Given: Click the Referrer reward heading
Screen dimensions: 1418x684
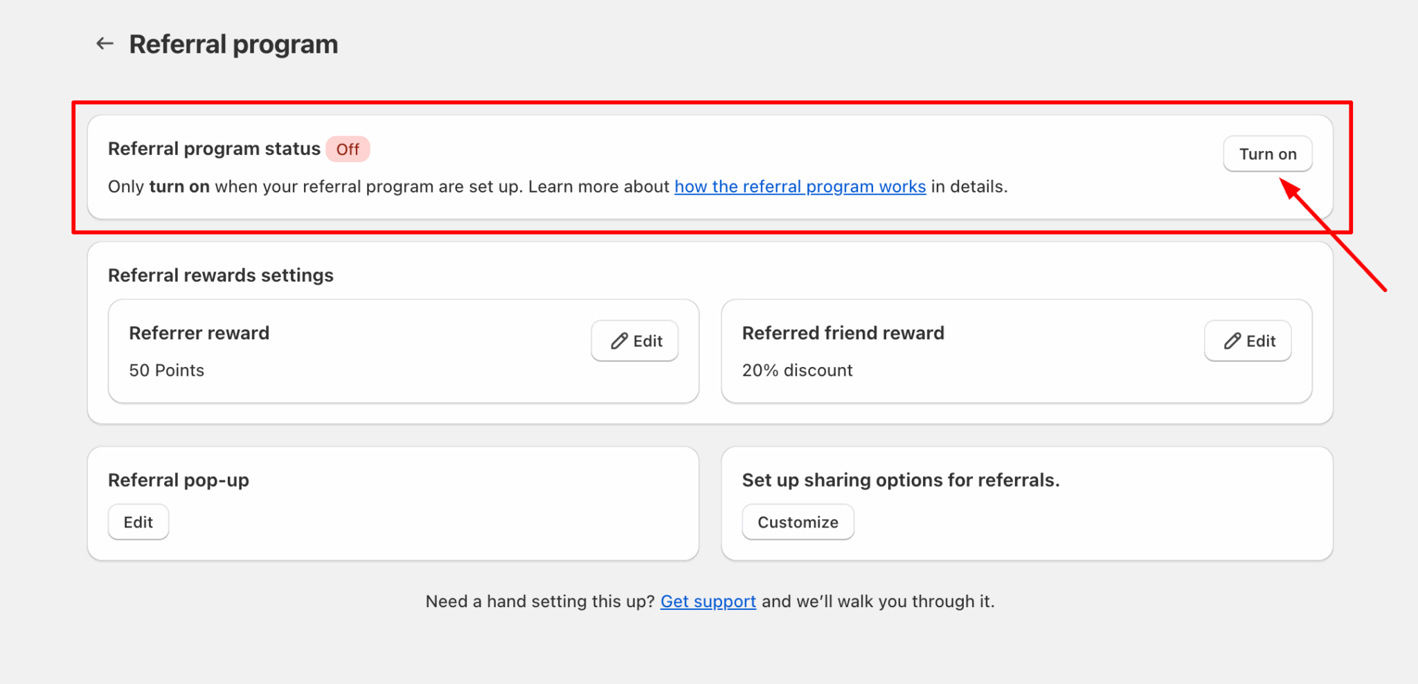Looking at the screenshot, I should pyautogui.click(x=199, y=333).
